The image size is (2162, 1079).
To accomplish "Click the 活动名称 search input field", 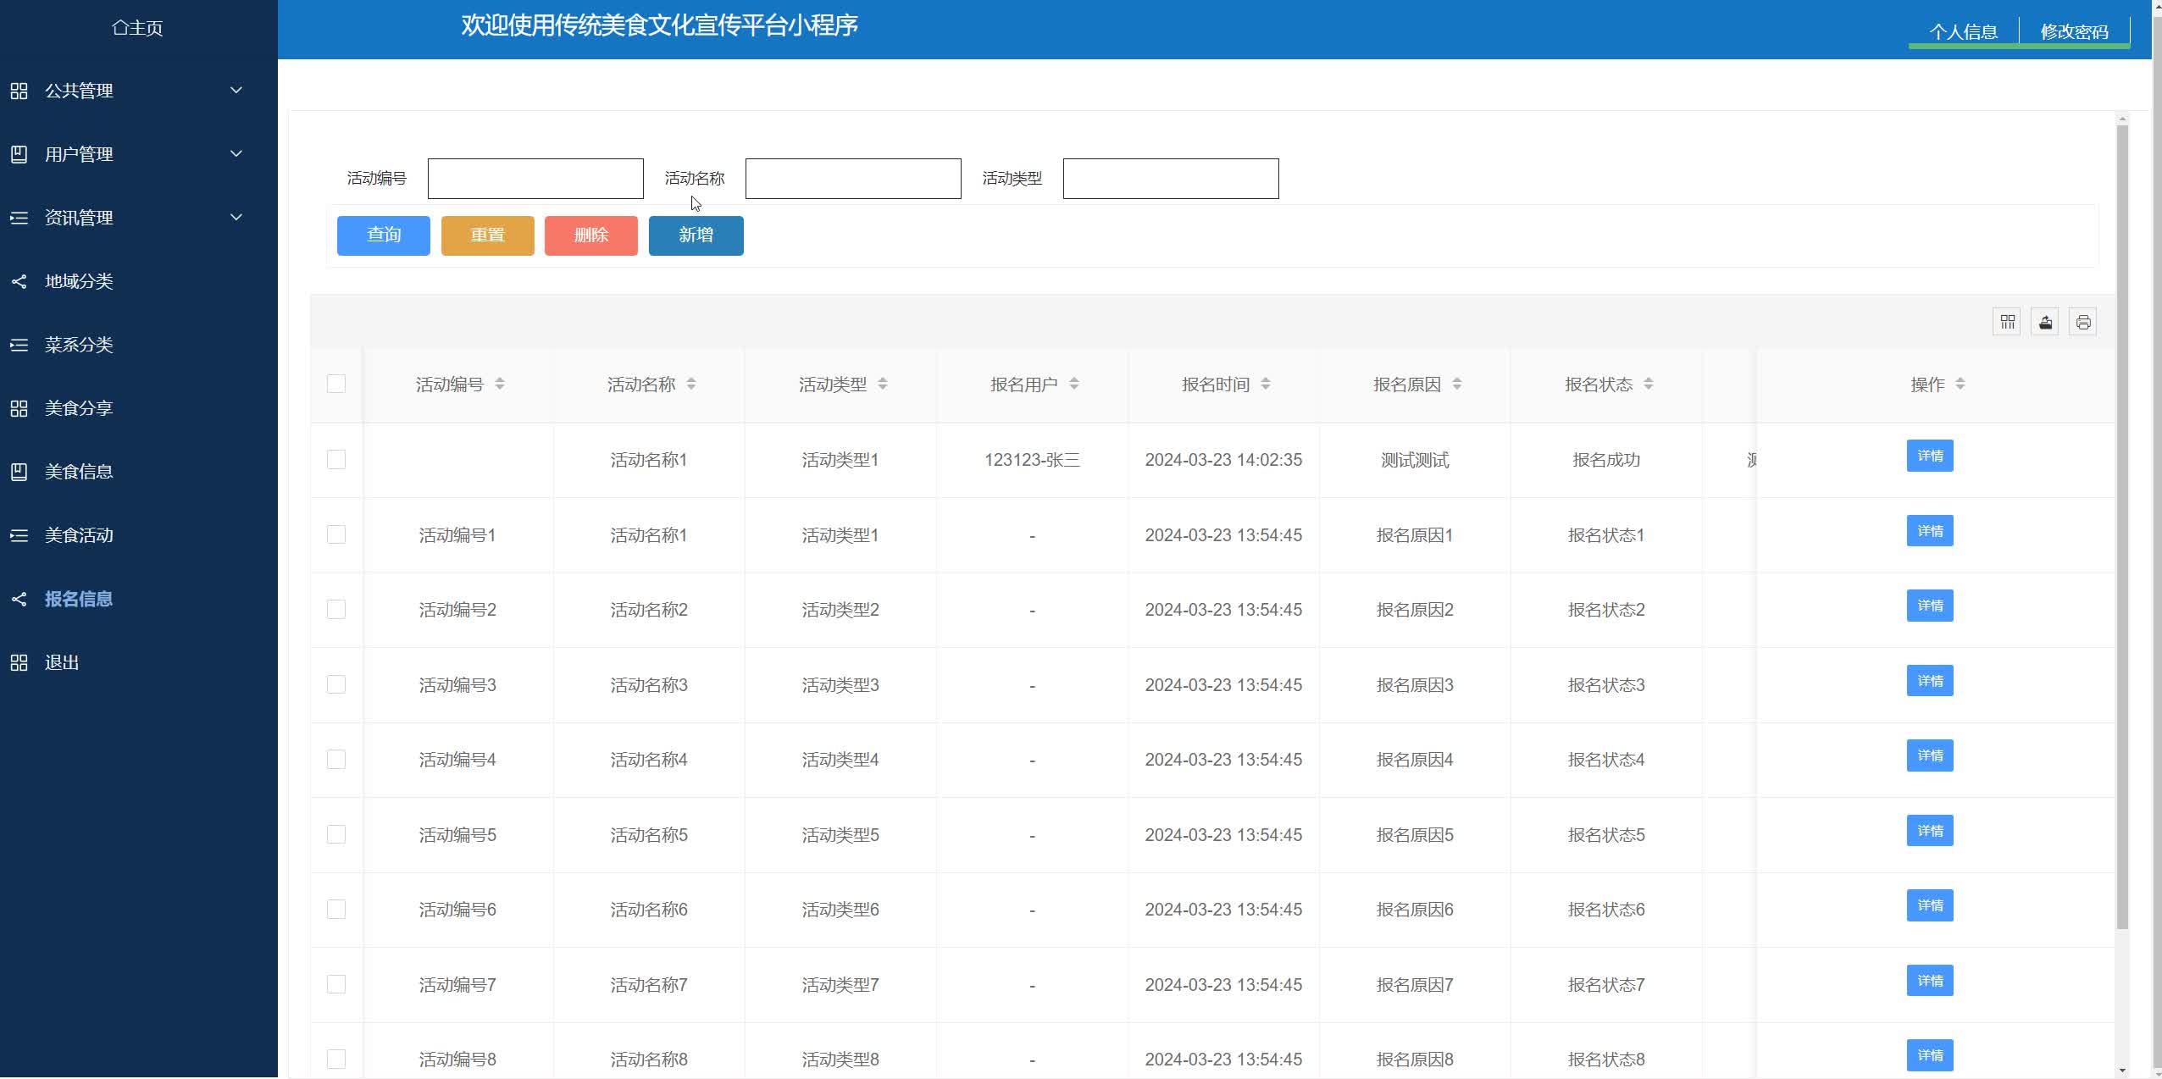I will pos(852,179).
